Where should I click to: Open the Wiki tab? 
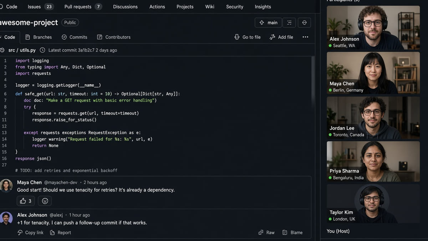click(x=210, y=7)
